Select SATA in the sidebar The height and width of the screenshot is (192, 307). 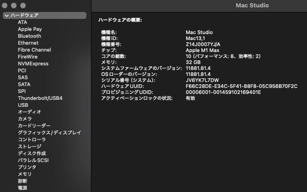tap(24, 84)
